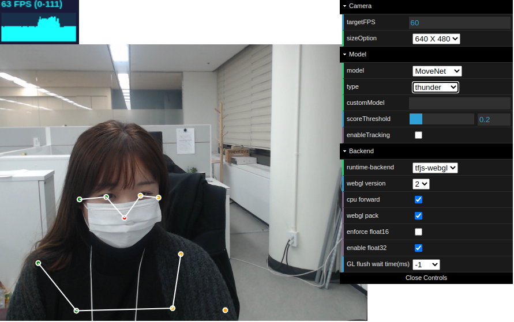
Task: Open the model MoveNet dropdown
Action: pos(437,71)
